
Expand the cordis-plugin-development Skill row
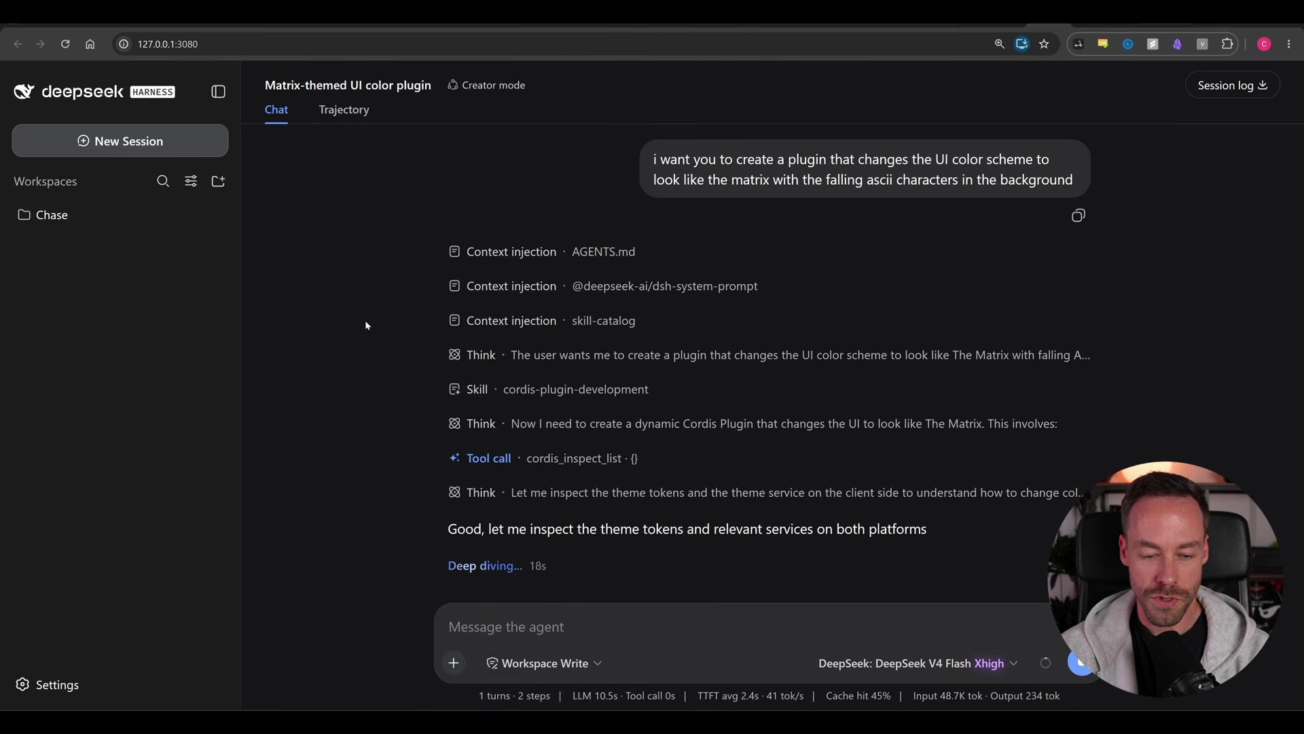[x=549, y=389]
